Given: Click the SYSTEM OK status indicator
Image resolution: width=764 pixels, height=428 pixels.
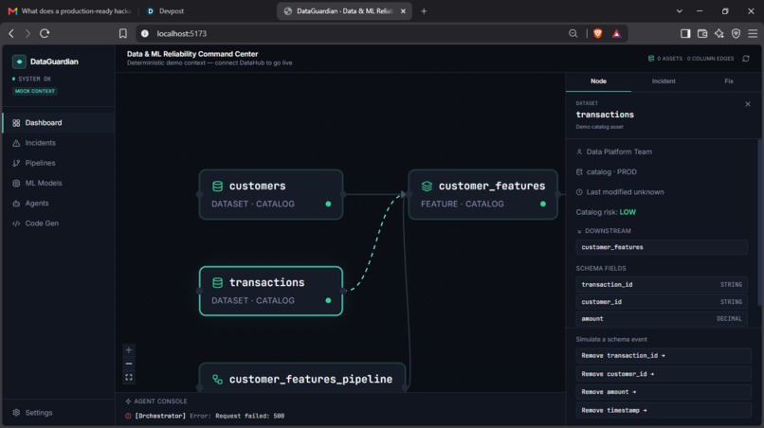Looking at the screenshot, I should point(31,79).
